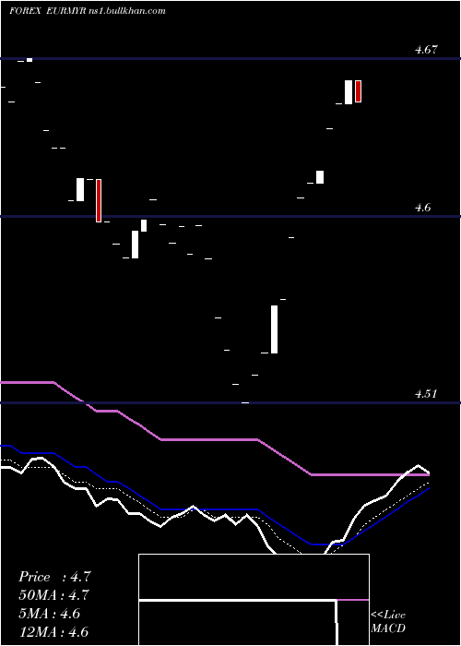Click inside the Live MACD panel box
The height and width of the screenshot is (646, 461).
254,600
